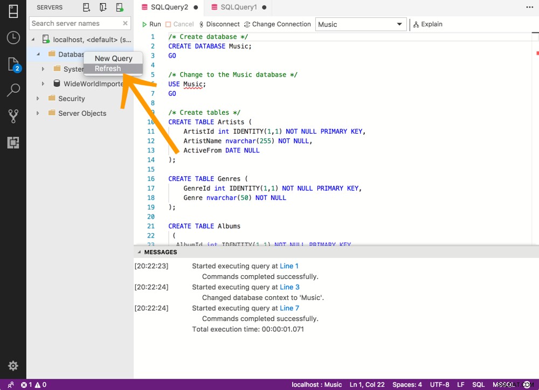Click the localhost : Music status entry

pyautogui.click(x=316, y=385)
